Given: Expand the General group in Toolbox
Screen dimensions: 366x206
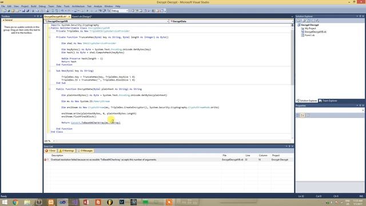Looking at the screenshot, I should point(3,20).
